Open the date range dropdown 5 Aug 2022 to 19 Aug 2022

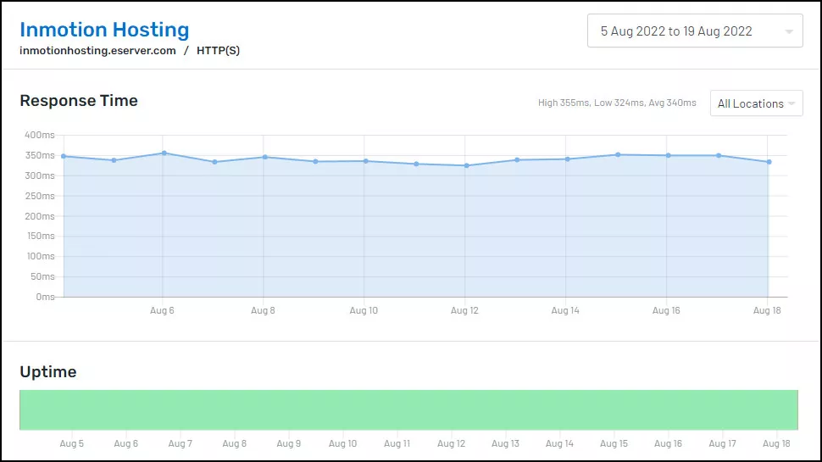pos(695,31)
